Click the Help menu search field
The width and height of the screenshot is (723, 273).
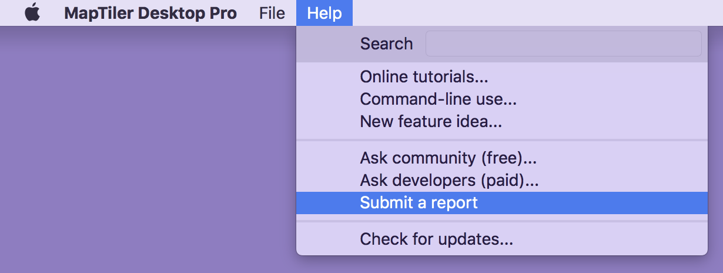pyautogui.click(x=563, y=44)
